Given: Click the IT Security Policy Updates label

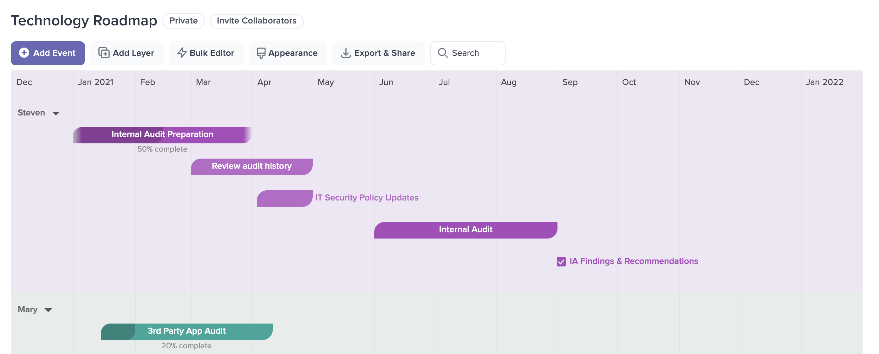Looking at the screenshot, I should click(x=367, y=198).
